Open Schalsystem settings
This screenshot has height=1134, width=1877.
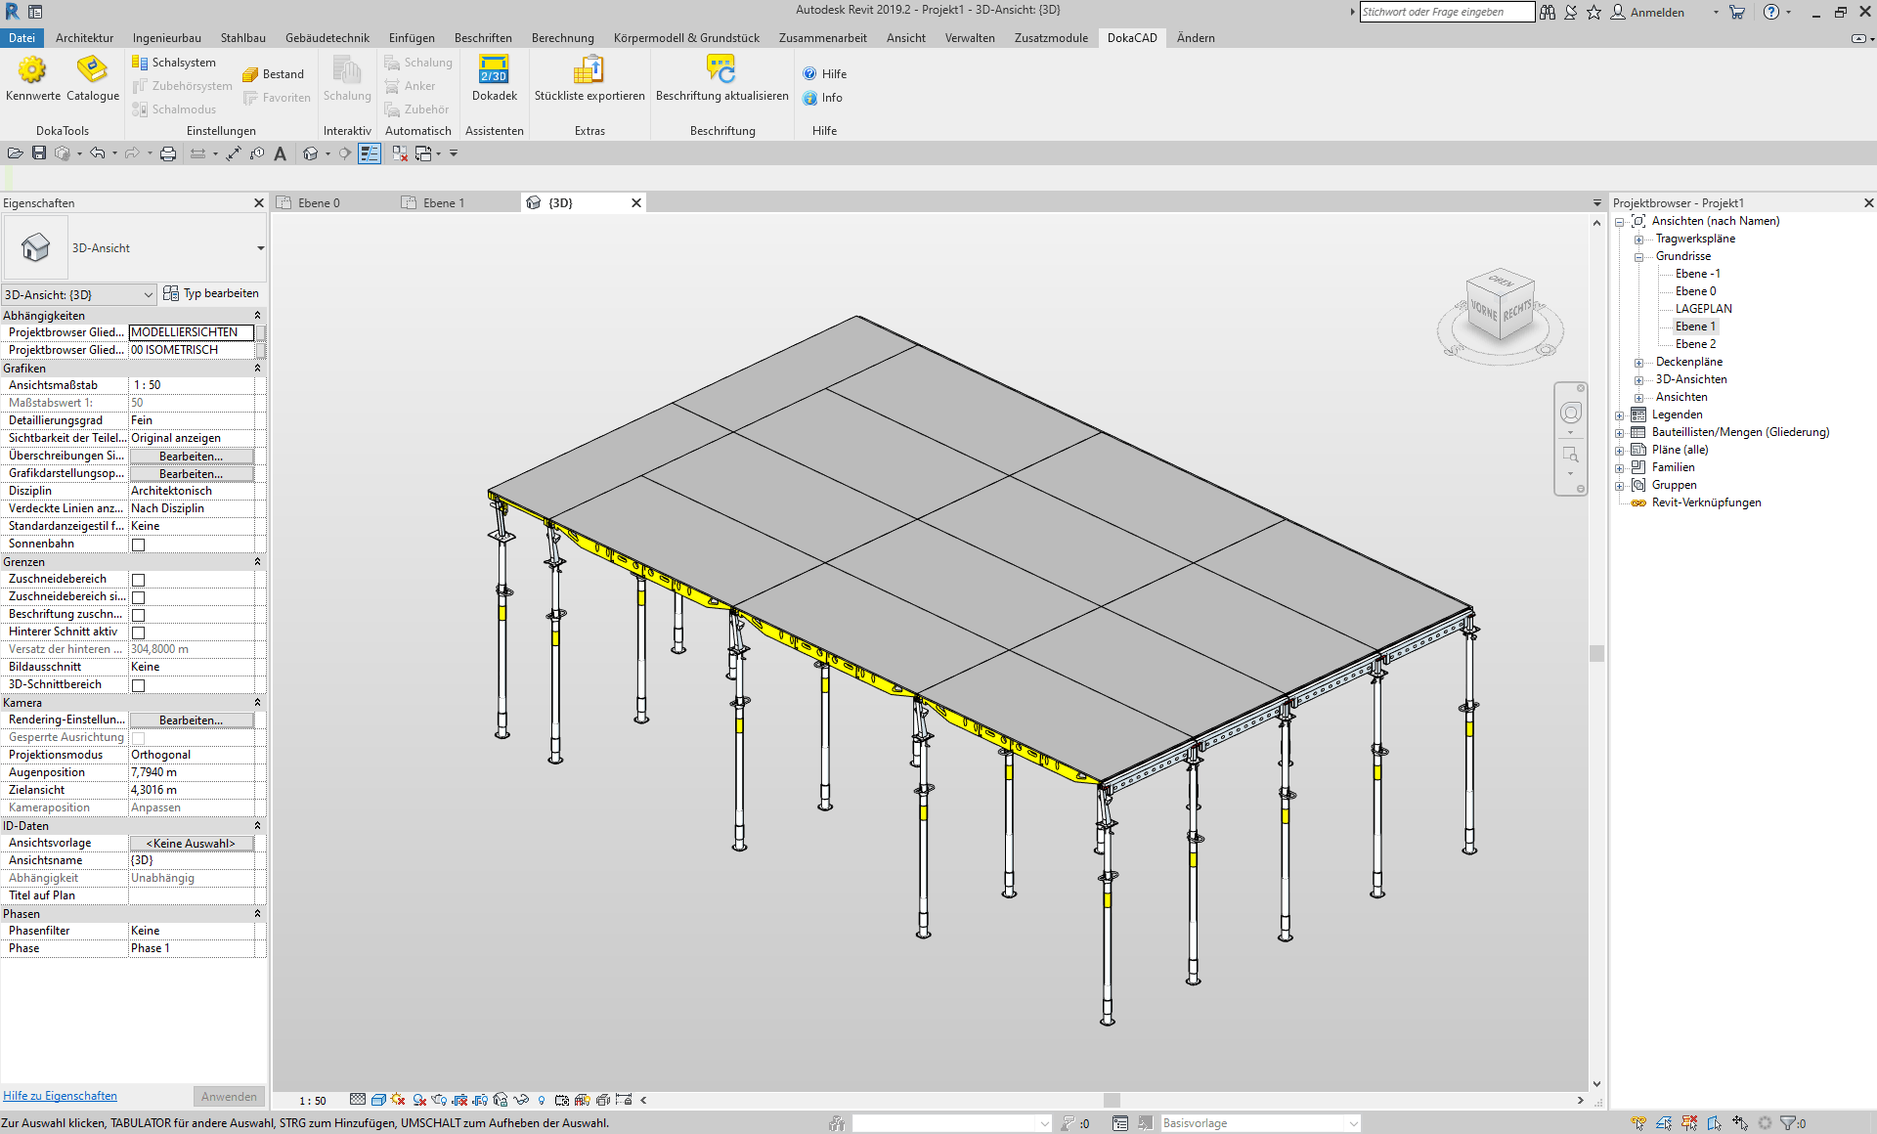(x=174, y=63)
